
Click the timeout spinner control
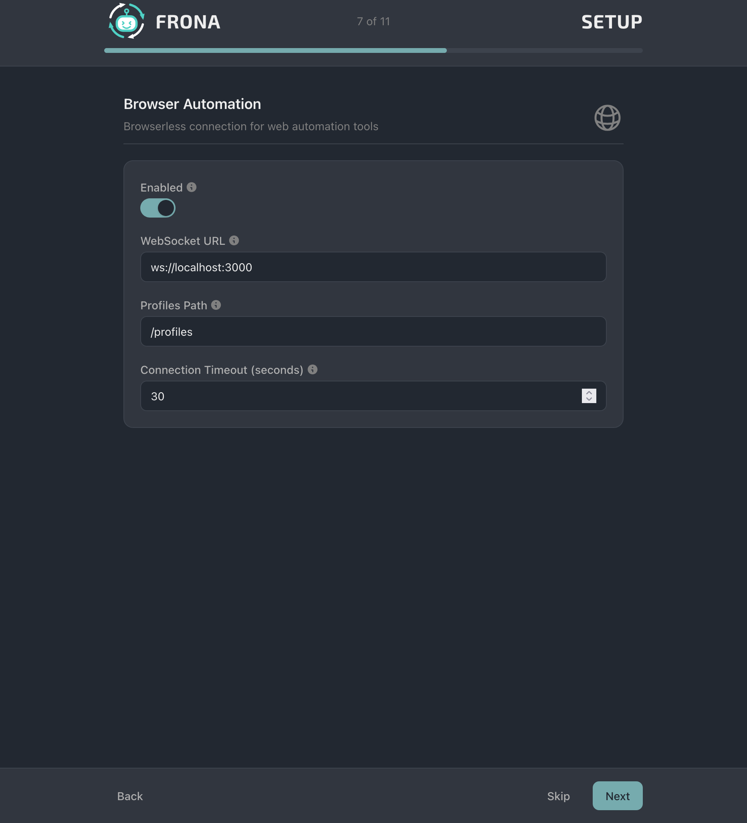coord(588,396)
